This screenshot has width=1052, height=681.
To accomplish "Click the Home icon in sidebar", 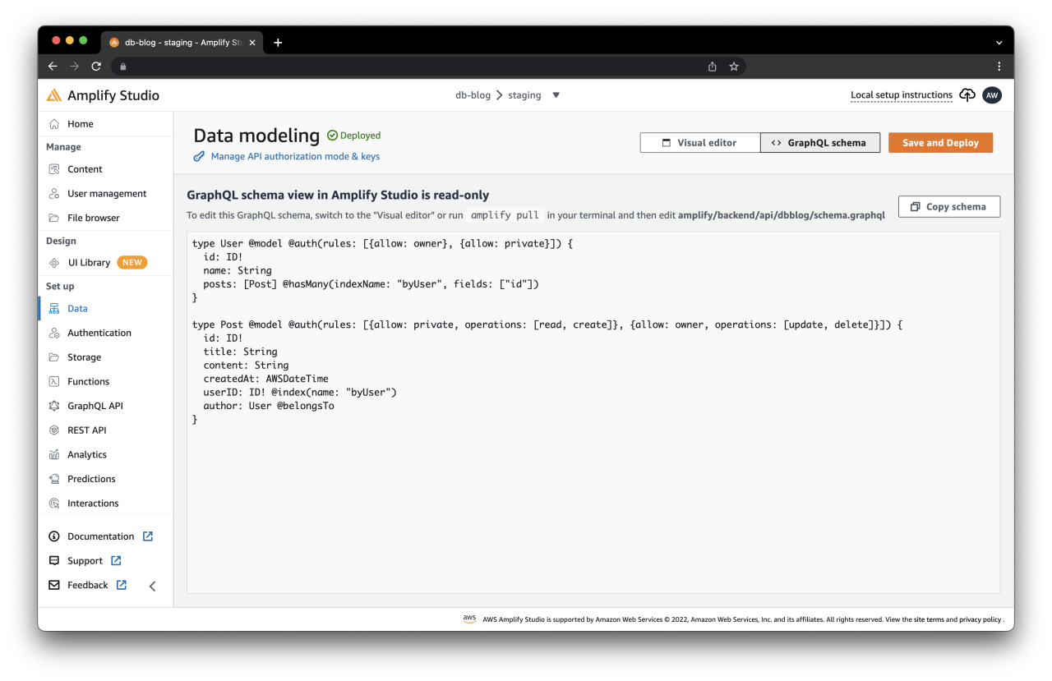I will pyautogui.click(x=54, y=124).
